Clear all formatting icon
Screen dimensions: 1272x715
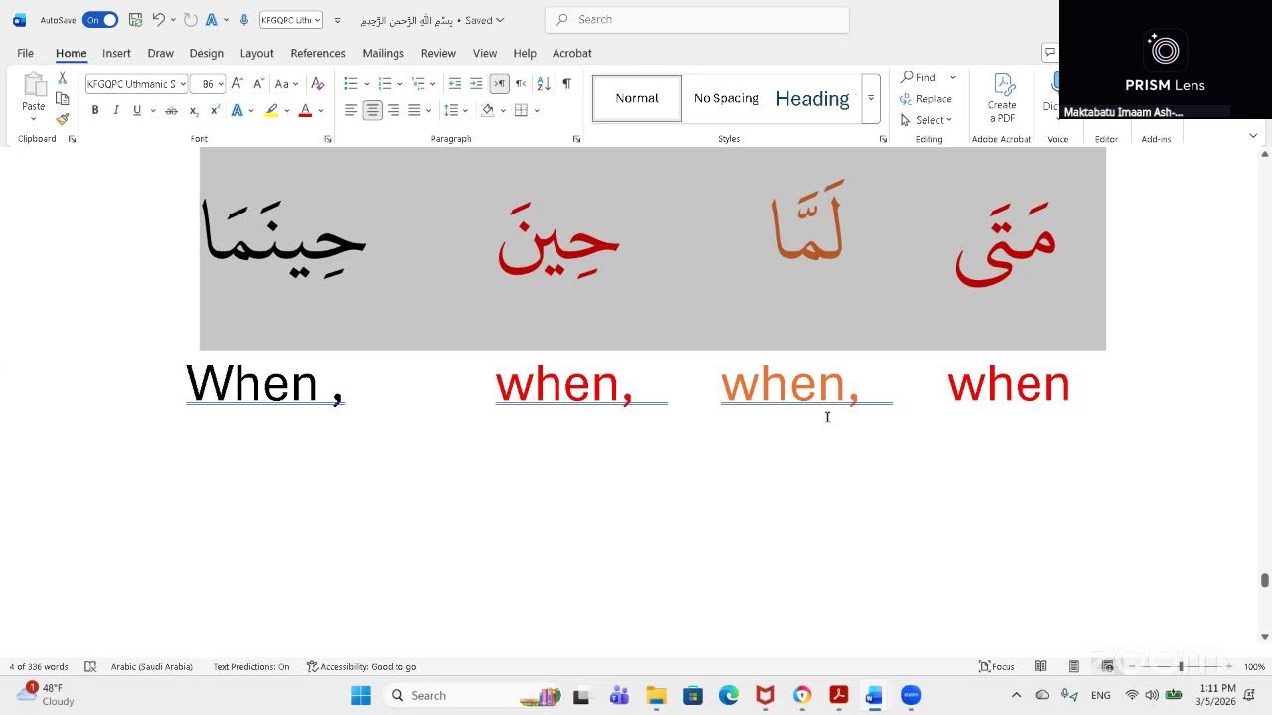click(x=317, y=84)
